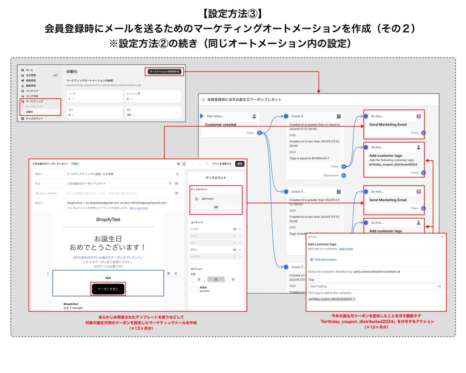The width and height of the screenshot is (466, 373).
Task: Click the desktop preview icon in email editor
Action: (179, 164)
